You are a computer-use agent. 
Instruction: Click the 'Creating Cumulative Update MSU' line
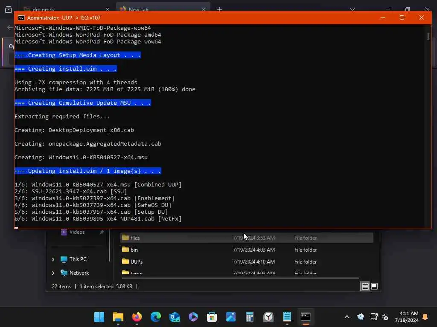(83, 103)
